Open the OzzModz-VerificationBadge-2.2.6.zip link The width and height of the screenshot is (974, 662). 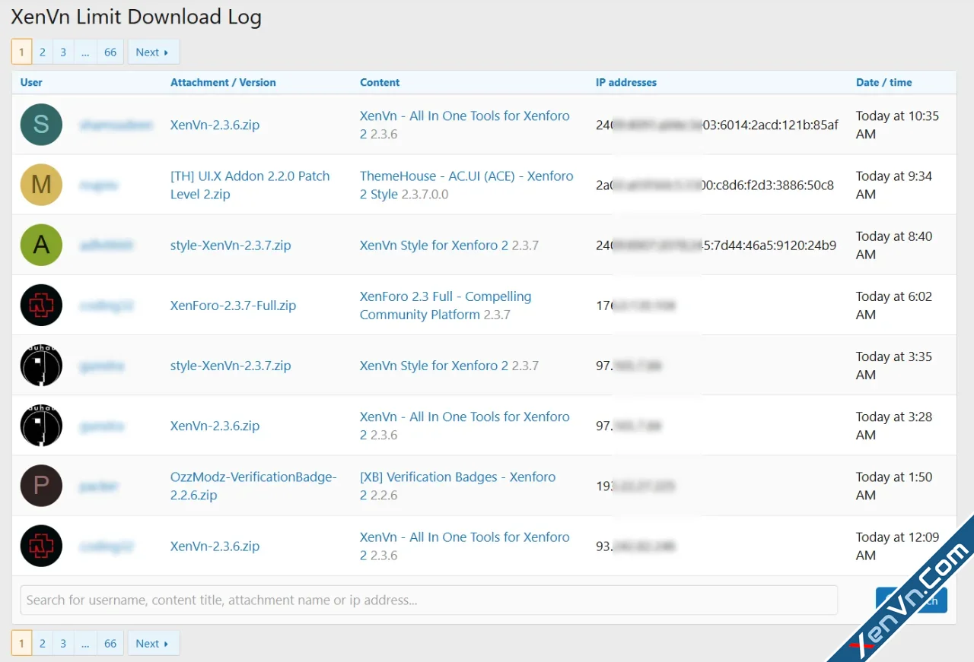pos(253,486)
